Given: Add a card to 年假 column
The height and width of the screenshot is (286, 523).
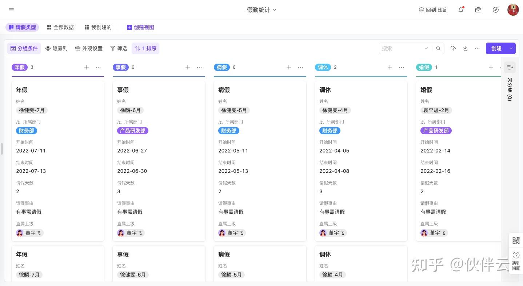Looking at the screenshot, I should 87,67.
